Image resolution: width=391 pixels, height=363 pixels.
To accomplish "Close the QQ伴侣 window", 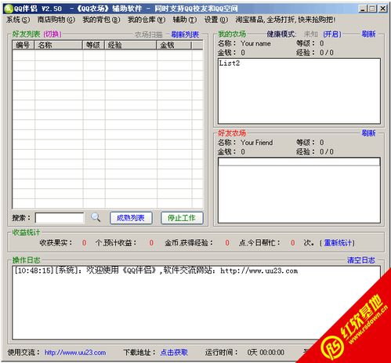I will [382, 9].
